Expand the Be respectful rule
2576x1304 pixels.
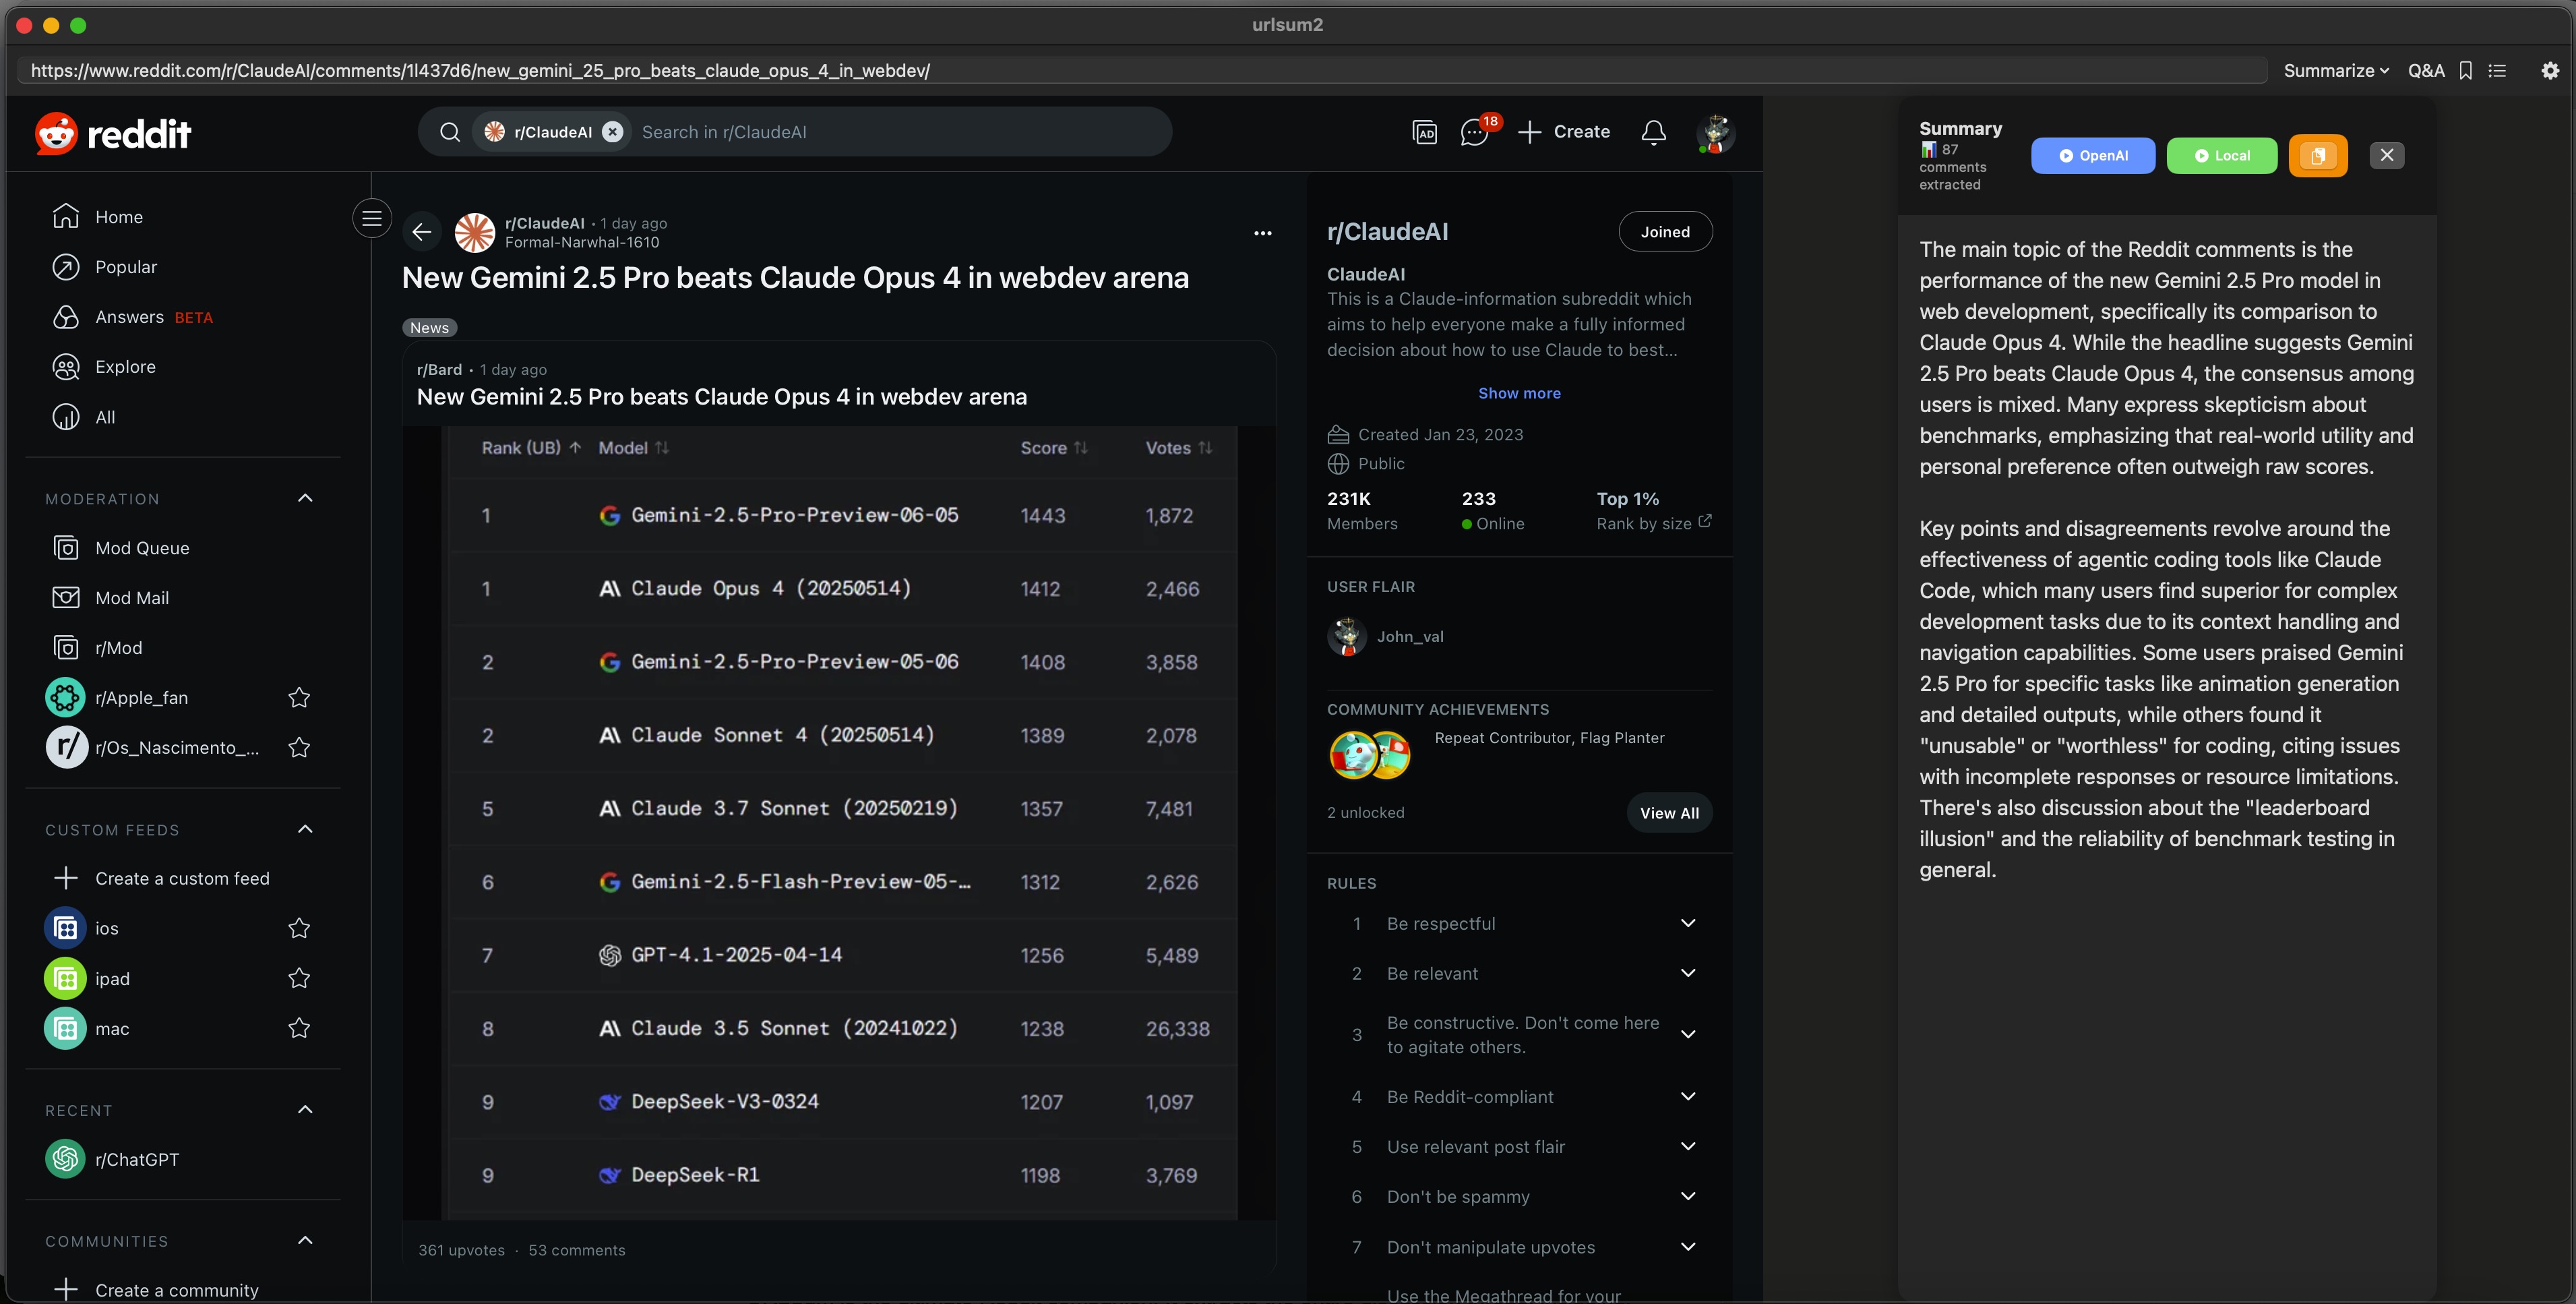pos(1687,923)
